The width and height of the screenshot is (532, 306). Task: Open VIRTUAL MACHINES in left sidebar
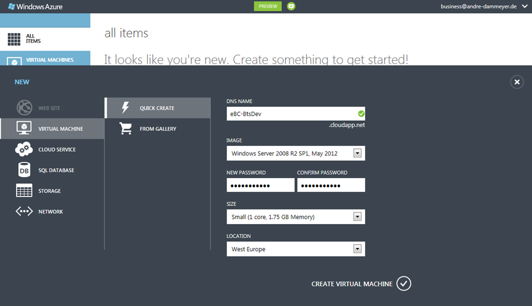pyautogui.click(x=50, y=60)
